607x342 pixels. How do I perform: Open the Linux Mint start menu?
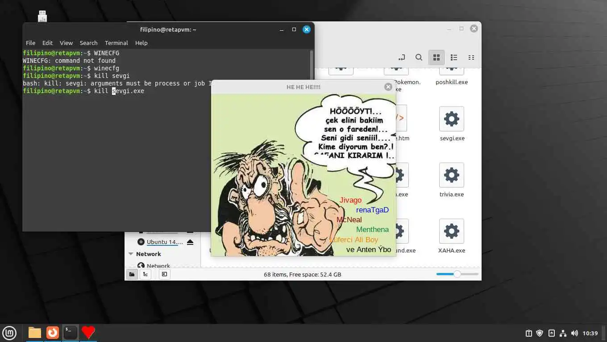9,333
